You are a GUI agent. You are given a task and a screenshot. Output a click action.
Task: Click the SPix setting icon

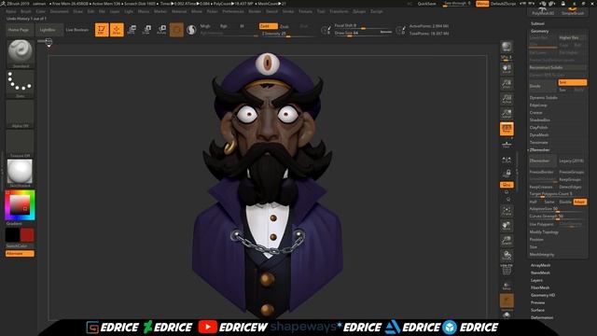click(x=507, y=58)
